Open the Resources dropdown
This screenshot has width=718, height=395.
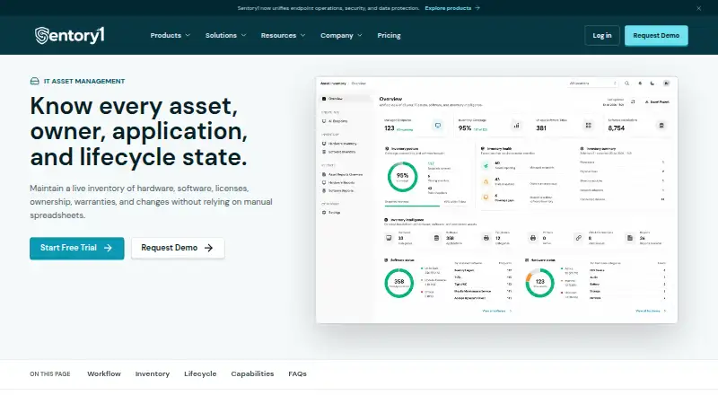click(x=283, y=35)
